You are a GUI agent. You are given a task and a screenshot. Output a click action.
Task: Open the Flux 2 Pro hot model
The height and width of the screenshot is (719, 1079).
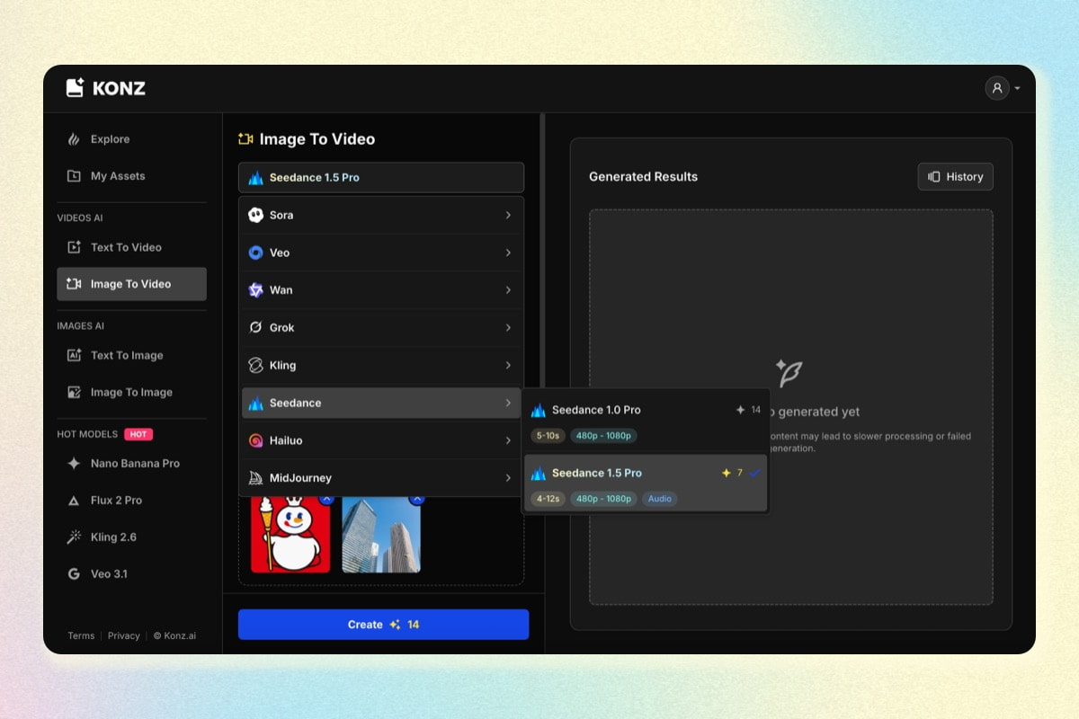click(131, 501)
